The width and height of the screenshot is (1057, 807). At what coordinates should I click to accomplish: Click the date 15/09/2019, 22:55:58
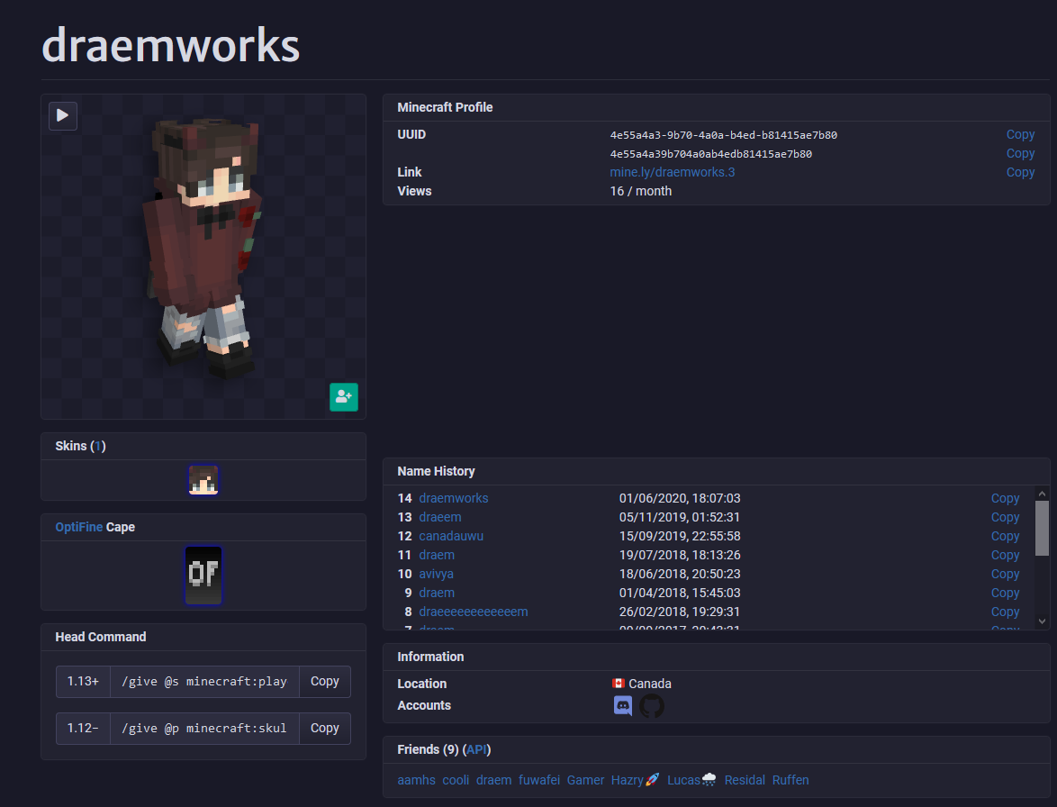pyautogui.click(x=680, y=536)
